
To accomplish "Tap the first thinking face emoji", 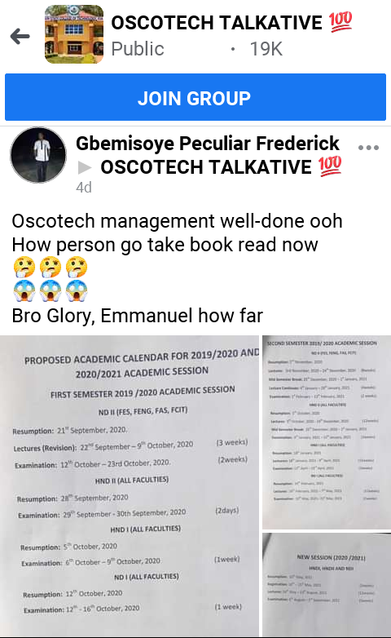I will pyautogui.click(x=24, y=268).
